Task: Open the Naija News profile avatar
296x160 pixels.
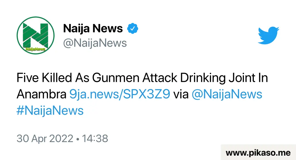Action: 35,35
